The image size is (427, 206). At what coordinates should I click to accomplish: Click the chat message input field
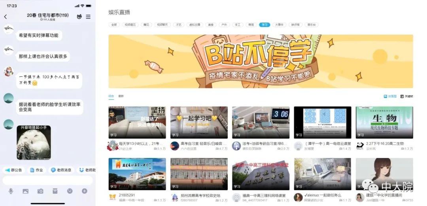tap(47, 180)
